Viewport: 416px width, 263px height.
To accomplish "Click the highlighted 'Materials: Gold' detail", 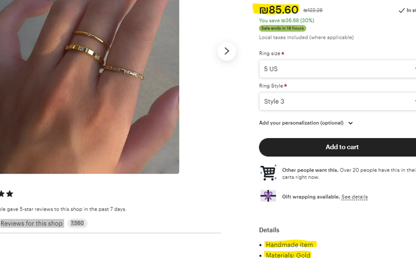I will pyautogui.click(x=288, y=255).
